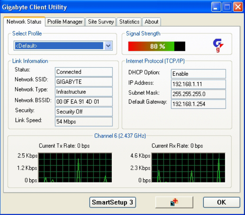
Task: Click the DHCP Option: label
Action: coord(144,72)
